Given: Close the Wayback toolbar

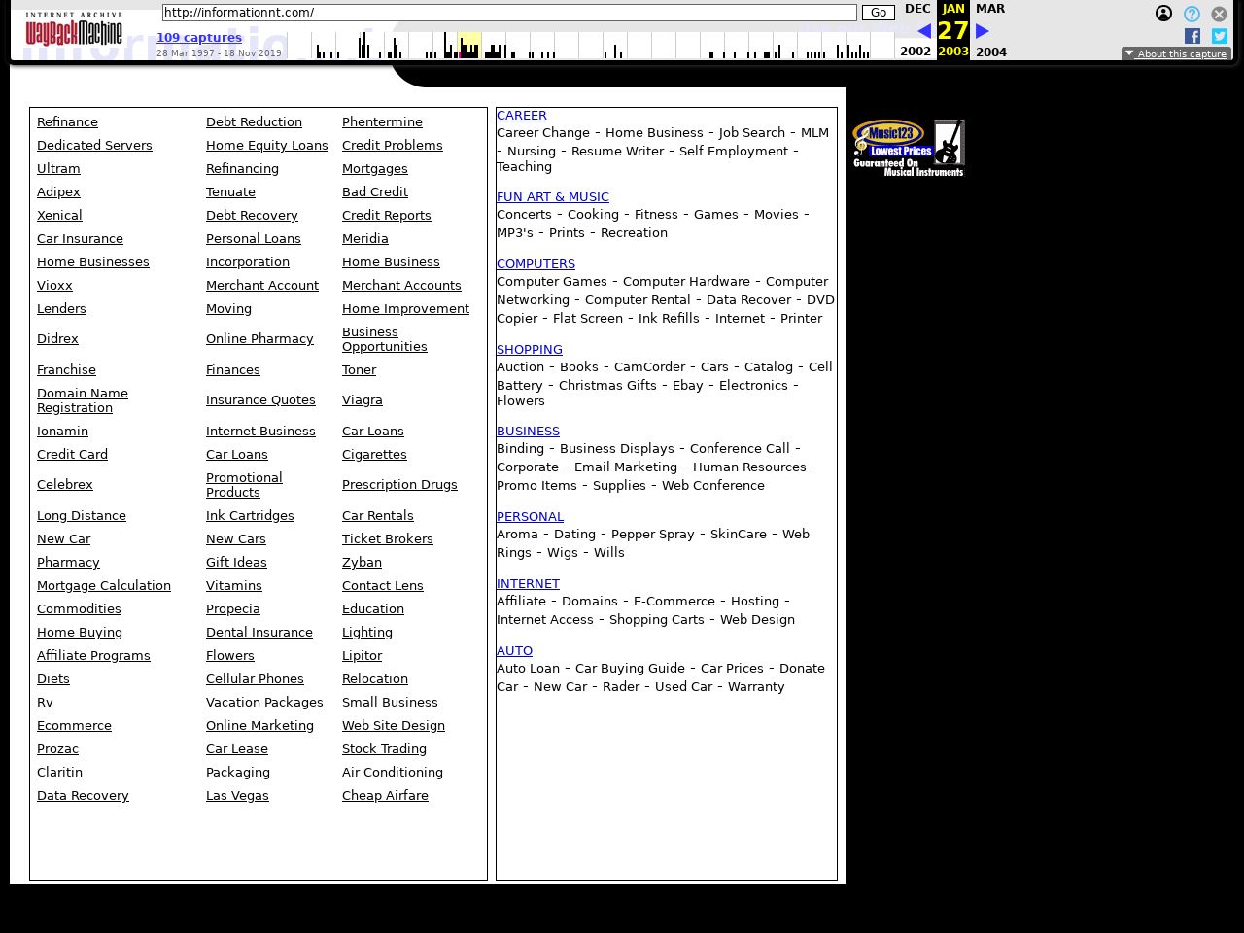Looking at the screenshot, I should 1219,14.
